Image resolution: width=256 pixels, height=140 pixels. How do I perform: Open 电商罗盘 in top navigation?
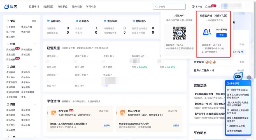[62, 6]
